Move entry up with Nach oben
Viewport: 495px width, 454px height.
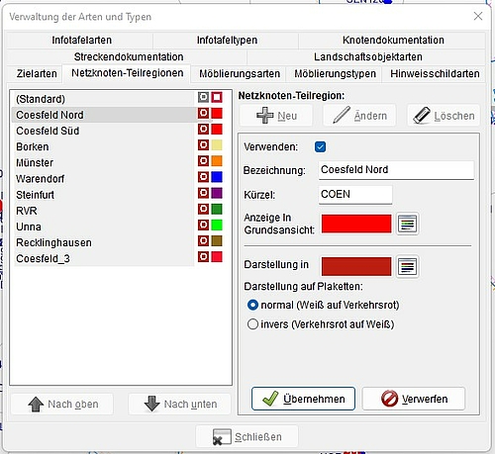[62, 404]
